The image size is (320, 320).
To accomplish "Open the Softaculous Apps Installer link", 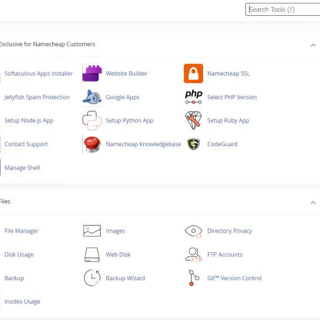I will click(39, 73).
